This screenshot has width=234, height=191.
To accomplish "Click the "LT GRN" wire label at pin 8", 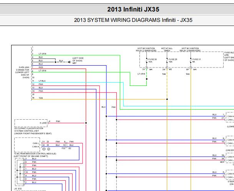I will pos(42,71).
